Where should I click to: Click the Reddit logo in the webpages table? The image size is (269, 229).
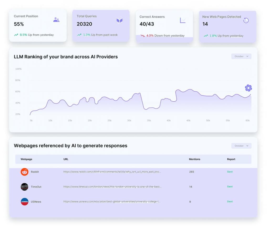coord(24,172)
